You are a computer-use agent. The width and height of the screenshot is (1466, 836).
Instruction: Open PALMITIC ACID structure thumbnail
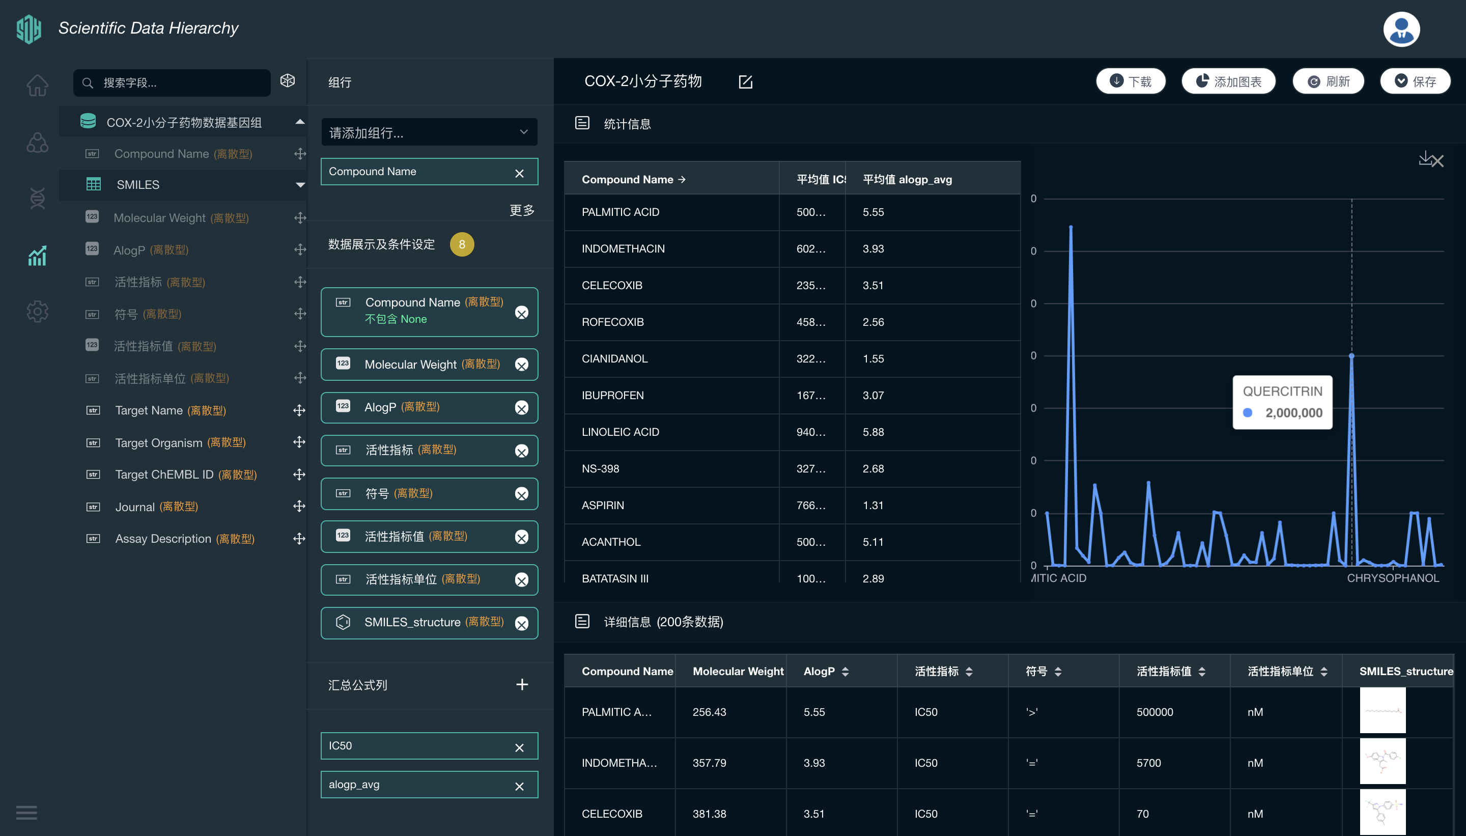[1383, 711]
